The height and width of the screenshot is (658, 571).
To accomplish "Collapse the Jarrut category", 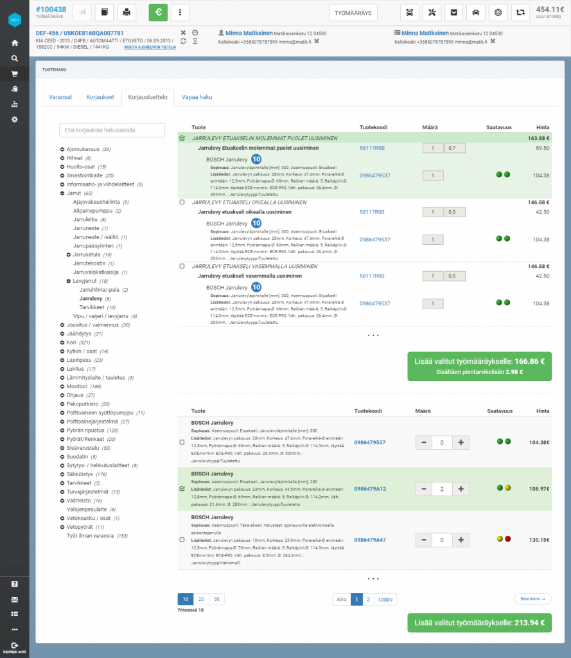I will click(x=62, y=193).
